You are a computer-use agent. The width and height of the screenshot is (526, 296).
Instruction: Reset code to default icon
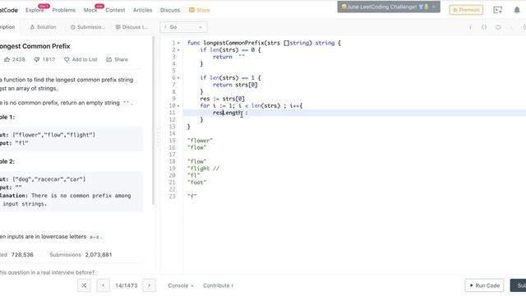[498, 27]
